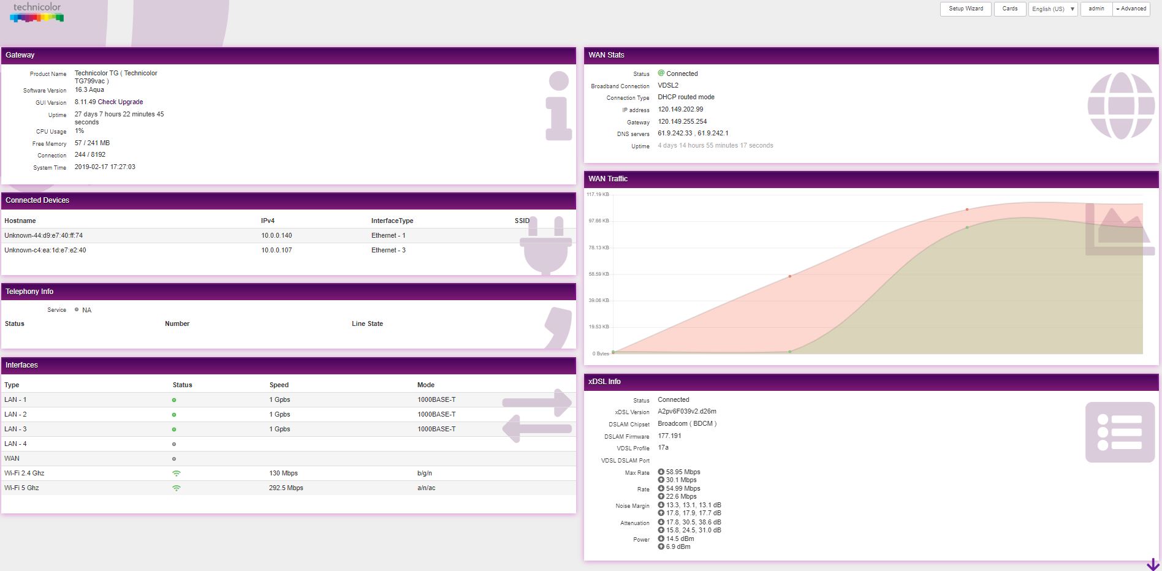Select the Unknown-c4:ea:1d:e7:e2:40 device row

click(x=288, y=251)
